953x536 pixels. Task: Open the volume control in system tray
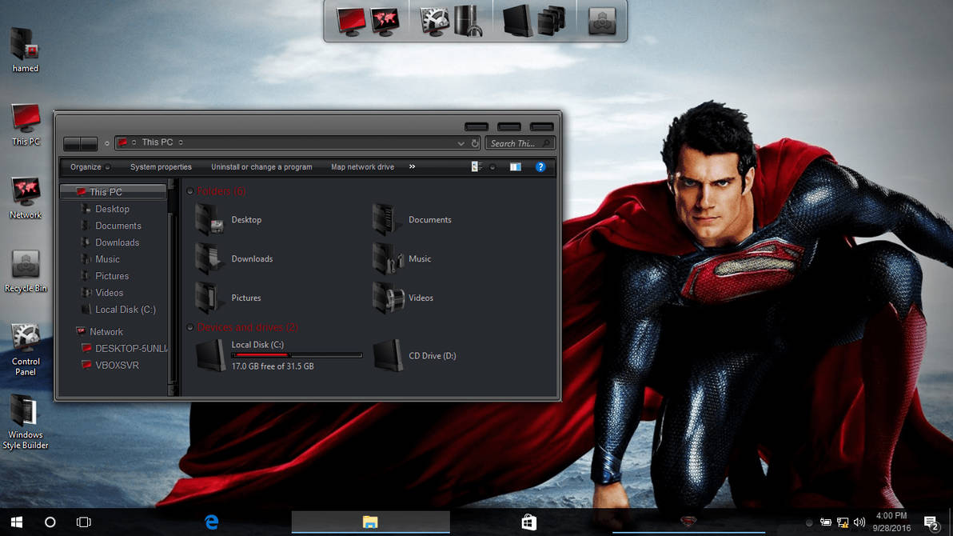click(x=860, y=521)
